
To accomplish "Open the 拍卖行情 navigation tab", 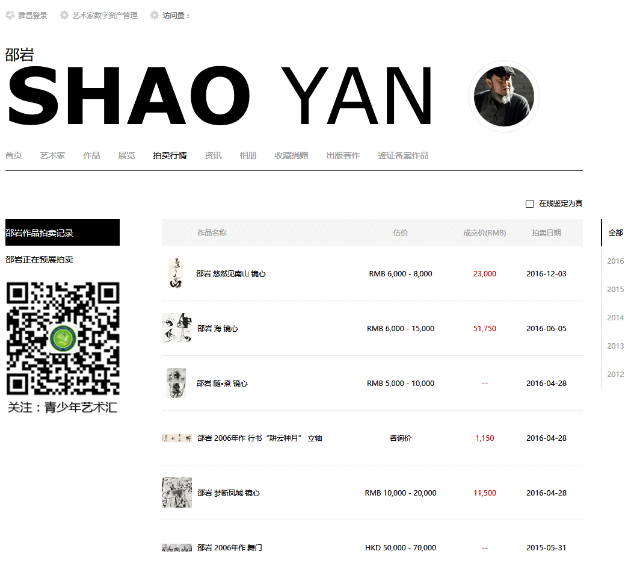I will (170, 155).
